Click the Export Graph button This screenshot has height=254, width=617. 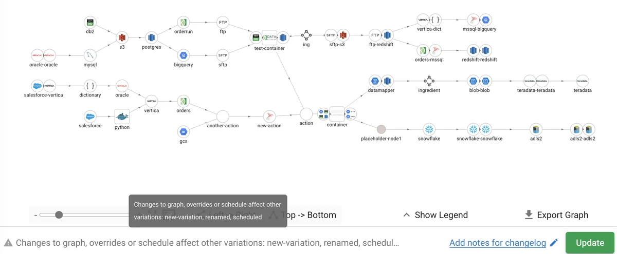pyautogui.click(x=556, y=215)
